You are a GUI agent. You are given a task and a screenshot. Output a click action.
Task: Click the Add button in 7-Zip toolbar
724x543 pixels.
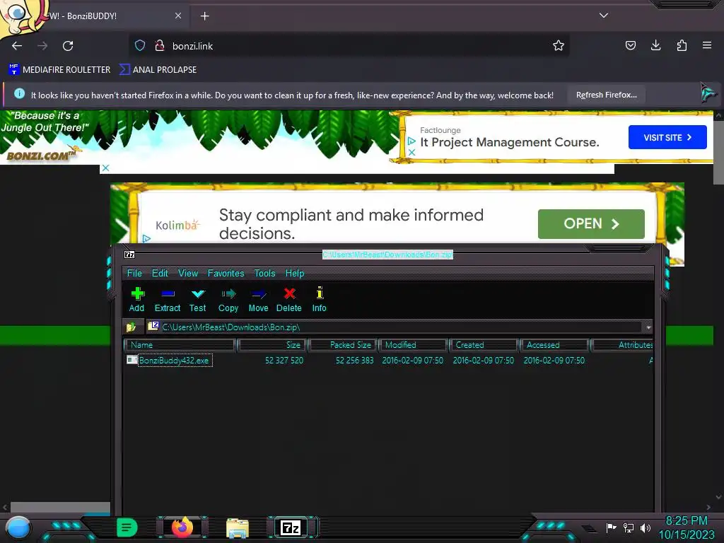coord(136,299)
